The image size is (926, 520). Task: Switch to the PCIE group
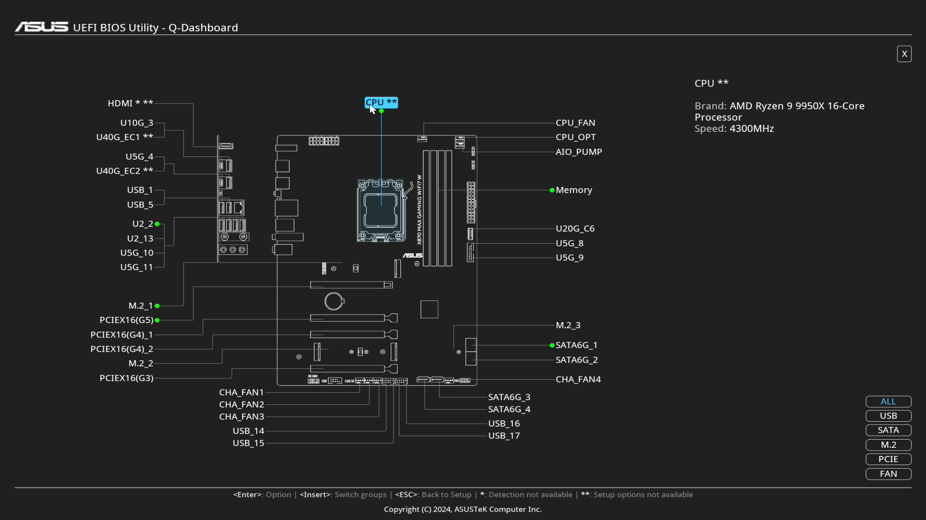coord(888,459)
